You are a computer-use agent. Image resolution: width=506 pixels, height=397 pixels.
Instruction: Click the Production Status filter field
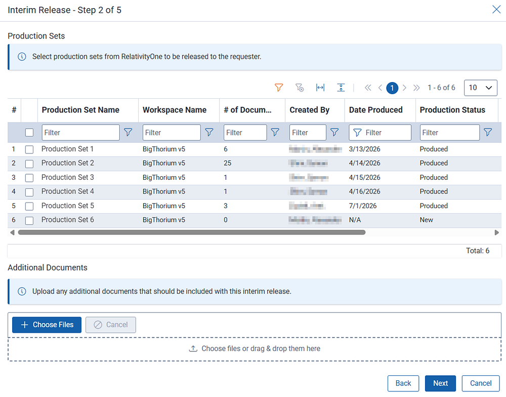point(449,133)
